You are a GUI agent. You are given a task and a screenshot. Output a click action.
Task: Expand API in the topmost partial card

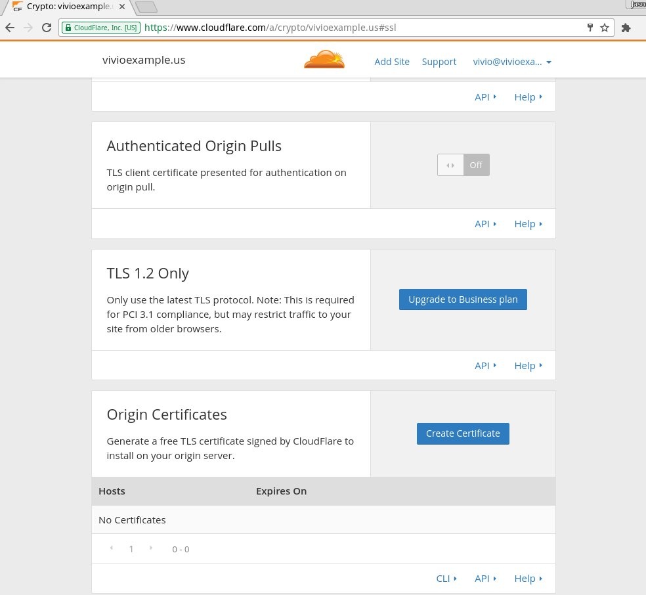[x=485, y=97]
